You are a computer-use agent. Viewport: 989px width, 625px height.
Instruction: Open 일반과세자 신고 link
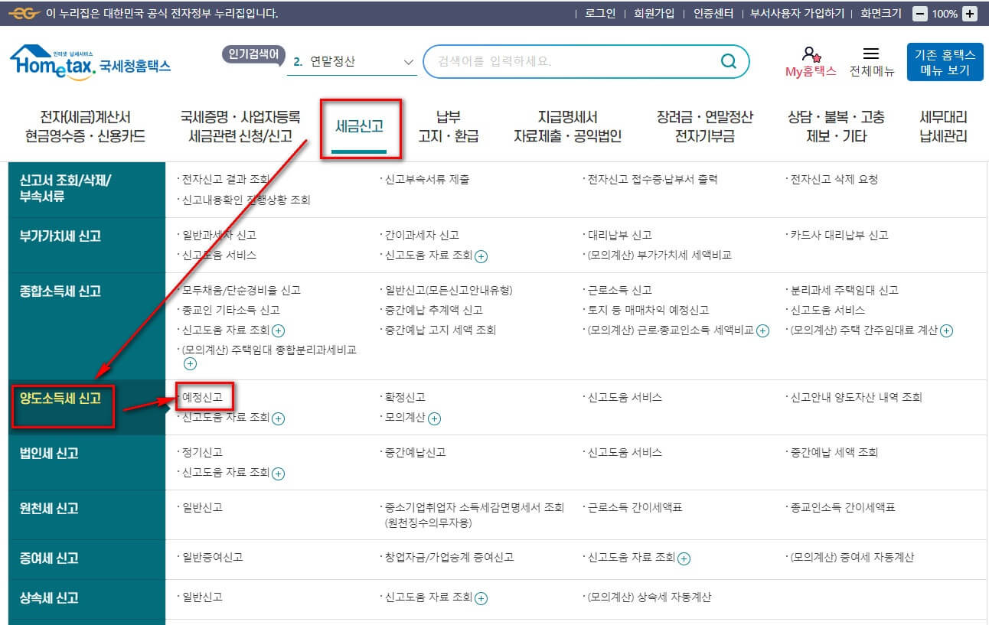click(219, 236)
